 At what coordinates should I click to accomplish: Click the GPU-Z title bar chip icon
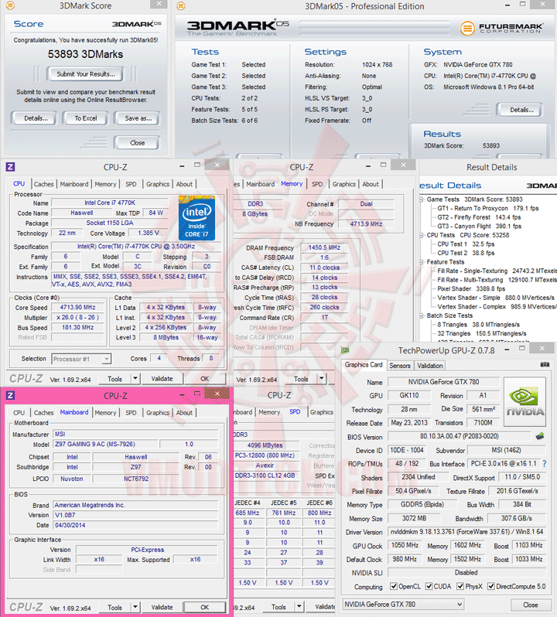[345, 350]
